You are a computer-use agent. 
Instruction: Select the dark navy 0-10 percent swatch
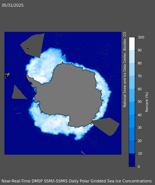132,160
